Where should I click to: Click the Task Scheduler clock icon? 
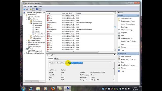pyautogui.click(x=29, y=17)
